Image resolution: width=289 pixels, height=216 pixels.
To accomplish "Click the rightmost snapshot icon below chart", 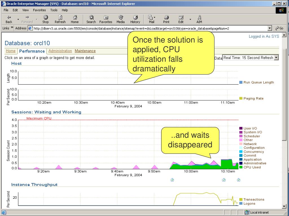I will click(238, 180).
